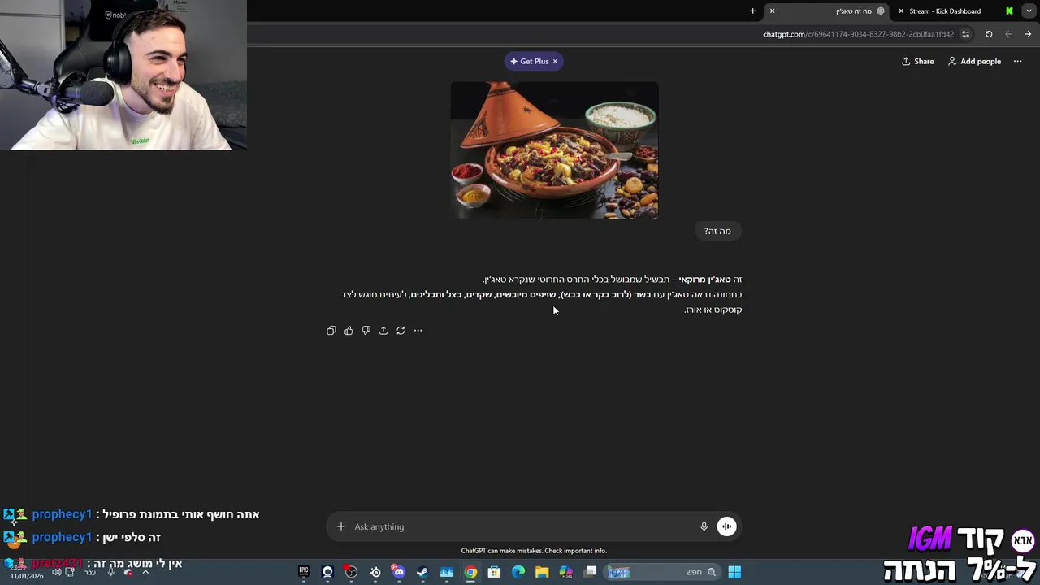
Task: Open conversation options three-dot menu at top
Action: point(1017,61)
